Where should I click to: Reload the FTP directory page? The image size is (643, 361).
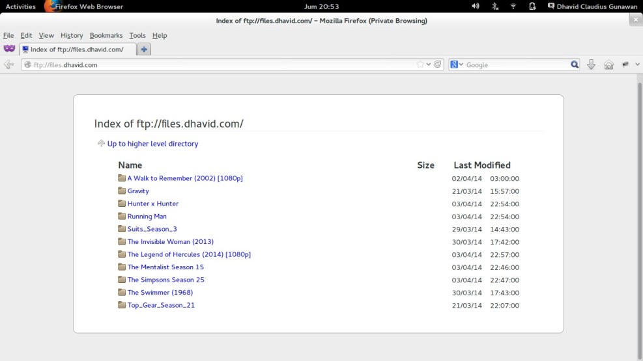point(438,64)
